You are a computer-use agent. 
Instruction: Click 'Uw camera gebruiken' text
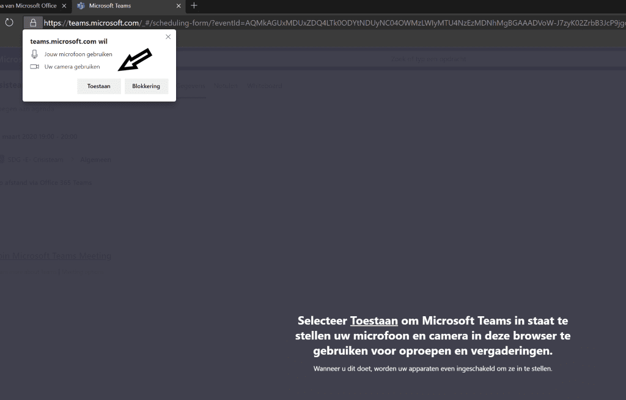72,67
